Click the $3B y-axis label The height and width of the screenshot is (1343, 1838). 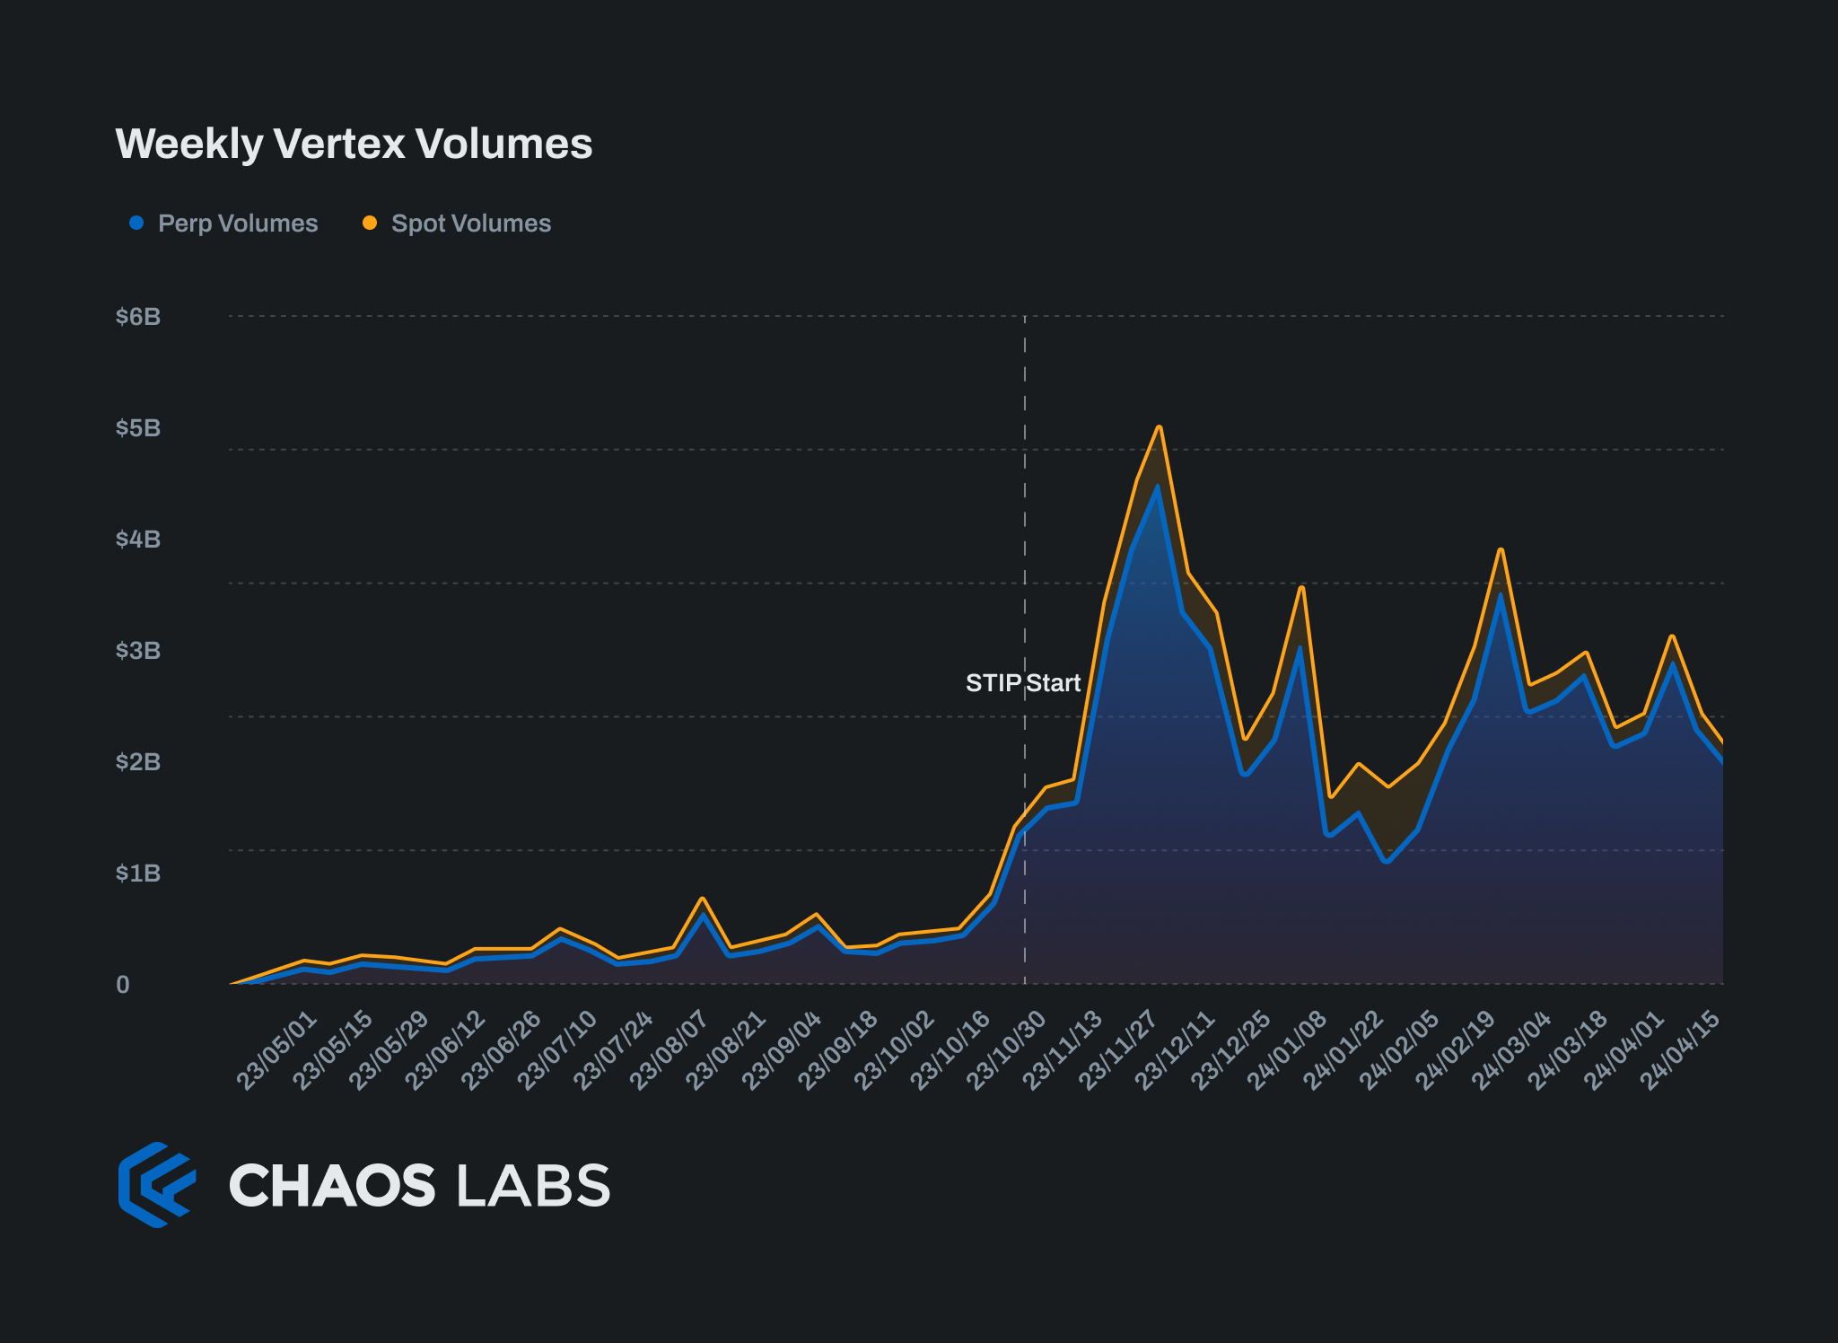coord(138,651)
